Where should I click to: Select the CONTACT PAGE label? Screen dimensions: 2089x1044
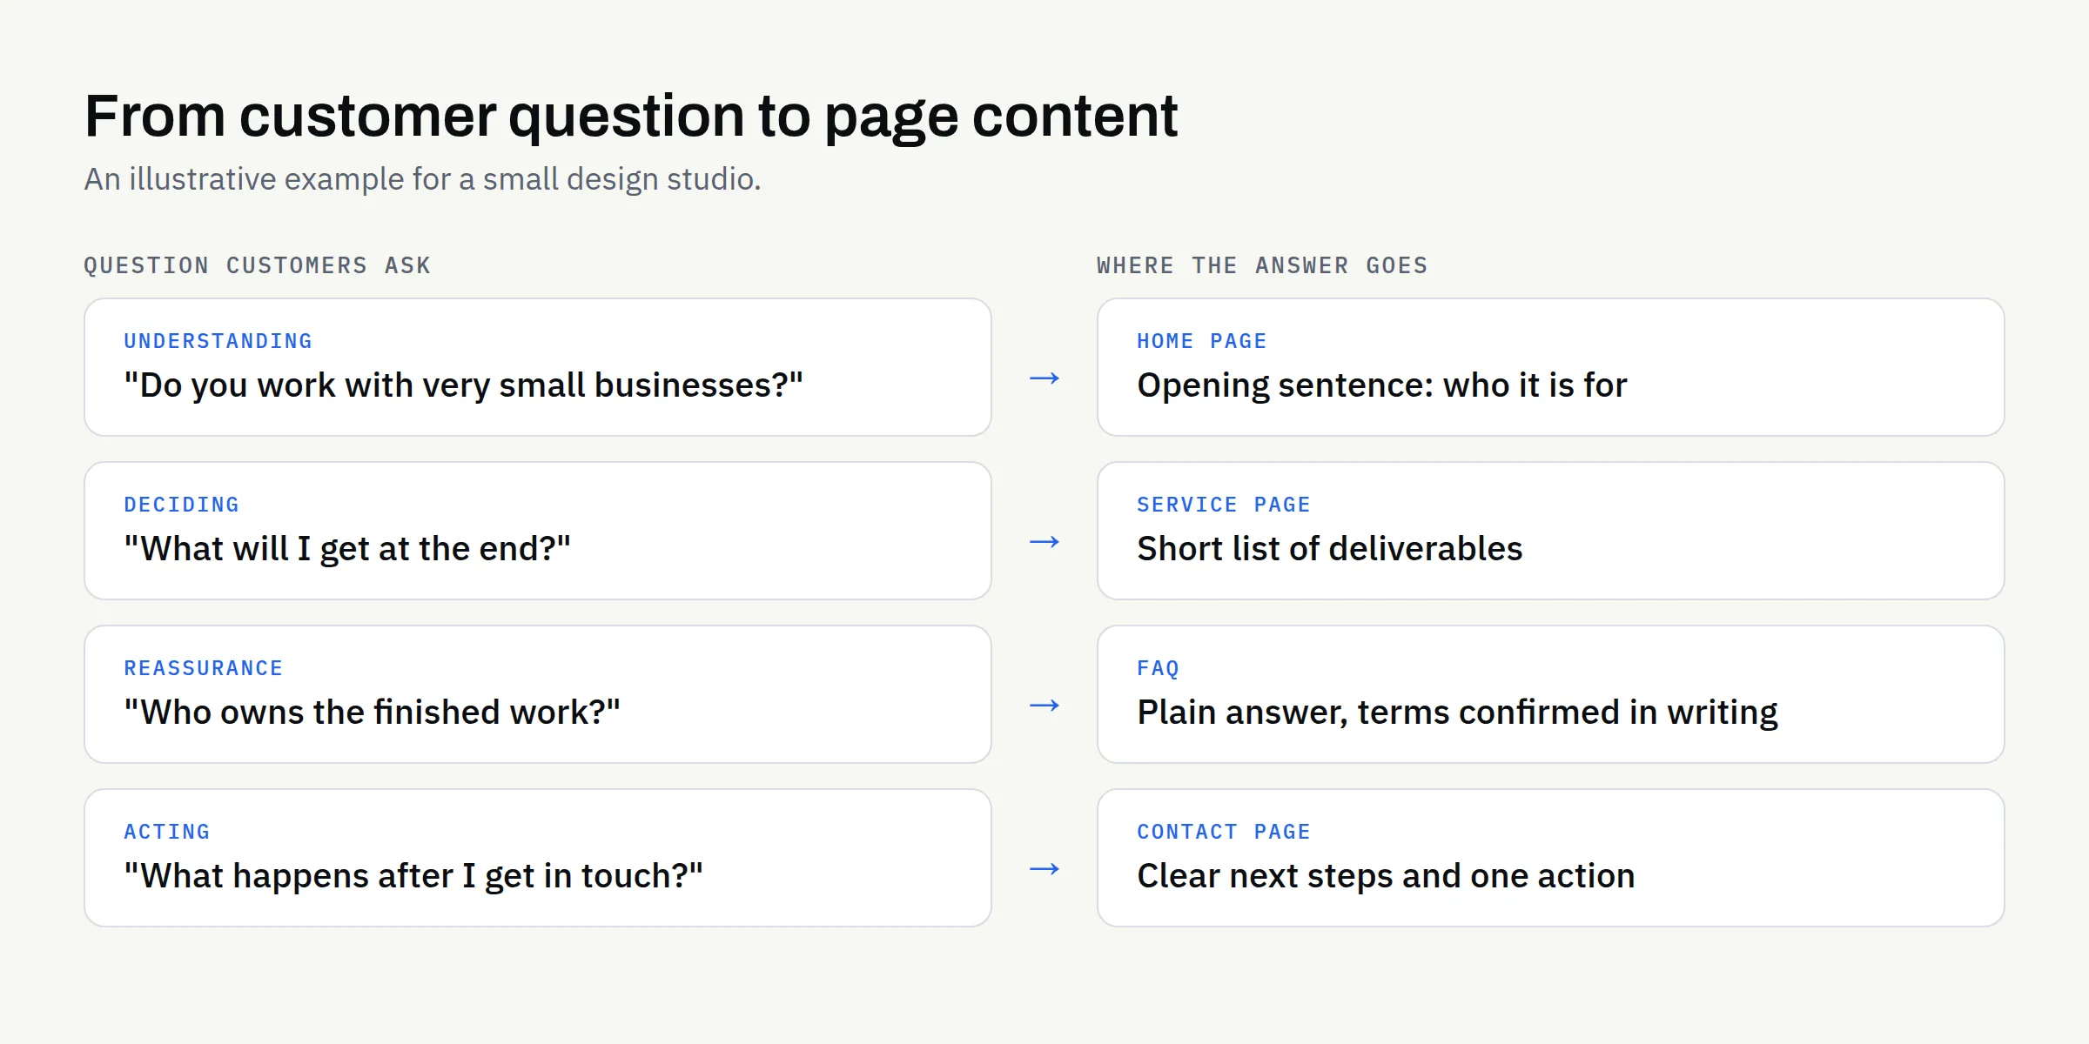coord(1223,832)
